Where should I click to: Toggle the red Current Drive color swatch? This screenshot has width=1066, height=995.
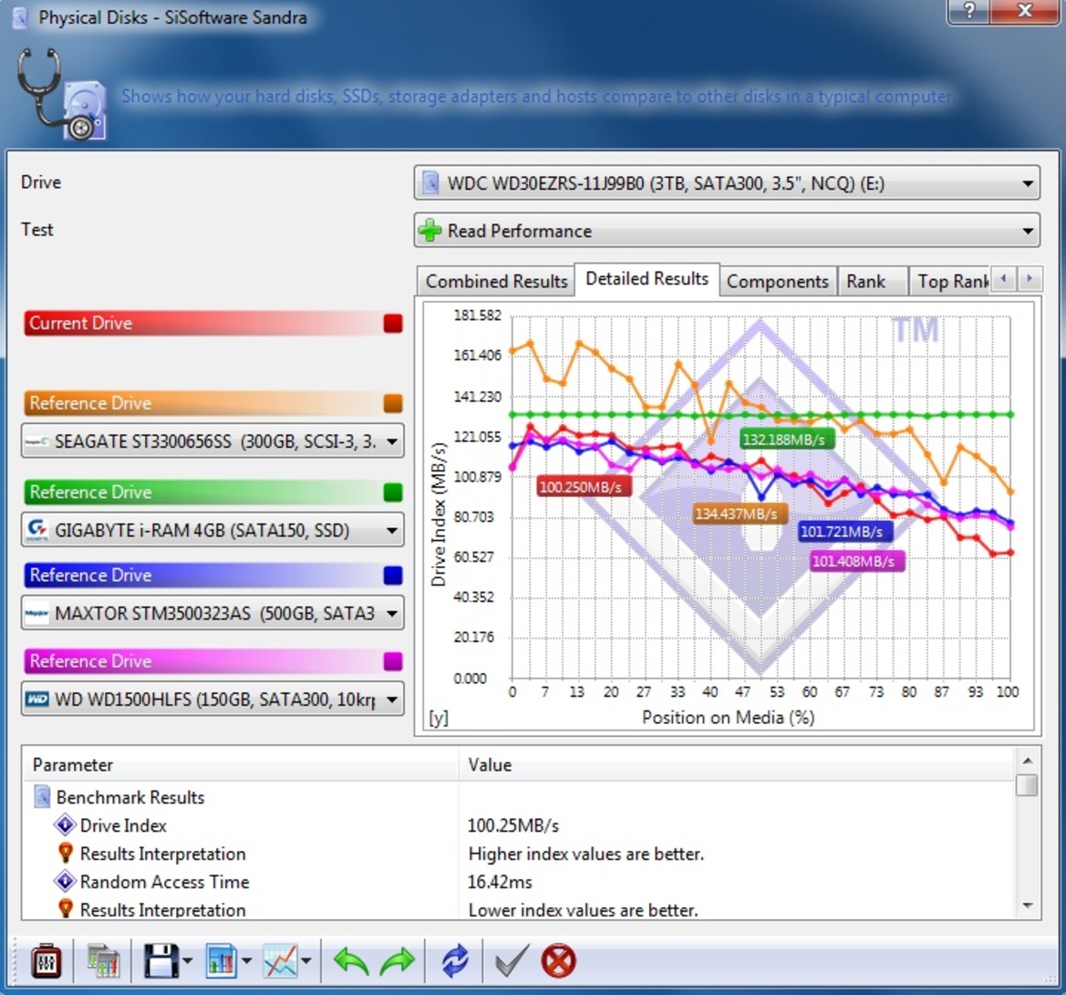[393, 323]
